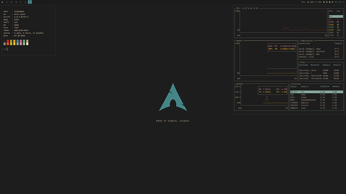Focus the Network widget title
Viewport: 346px width, 194px height.
click(240, 84)
